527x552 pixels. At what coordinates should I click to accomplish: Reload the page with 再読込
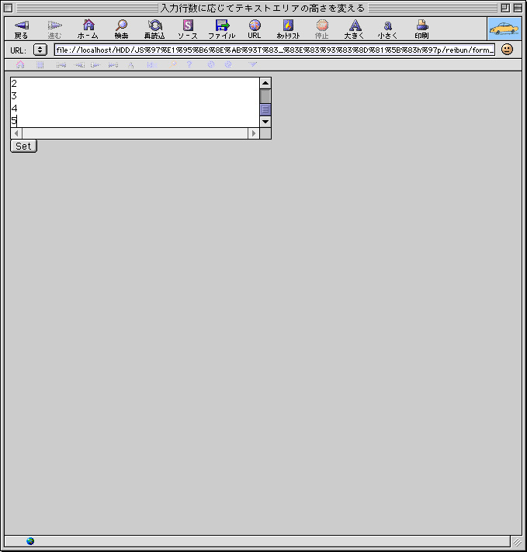click(154, 29)
